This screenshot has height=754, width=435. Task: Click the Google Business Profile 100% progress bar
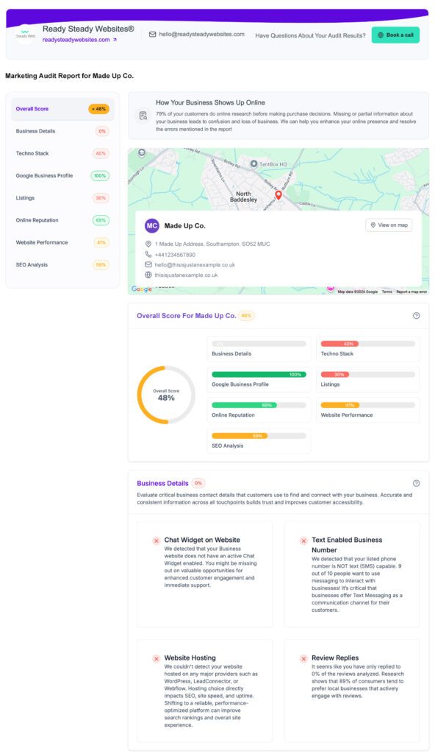[x=259, y=375]
